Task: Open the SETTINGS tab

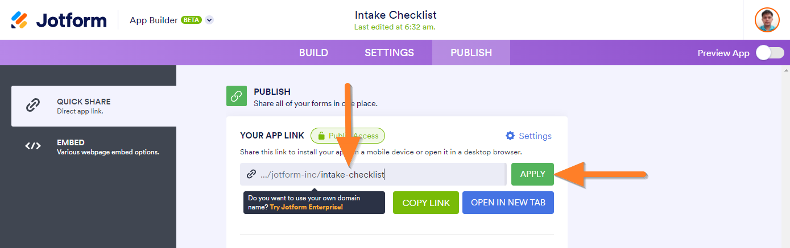Action: (389, 53)
